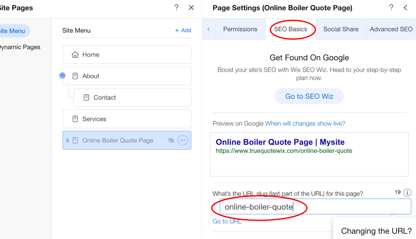Viewport: 416px width, 239px height.
Task: Open help for Page Settings panel
Action: [391, 7]
